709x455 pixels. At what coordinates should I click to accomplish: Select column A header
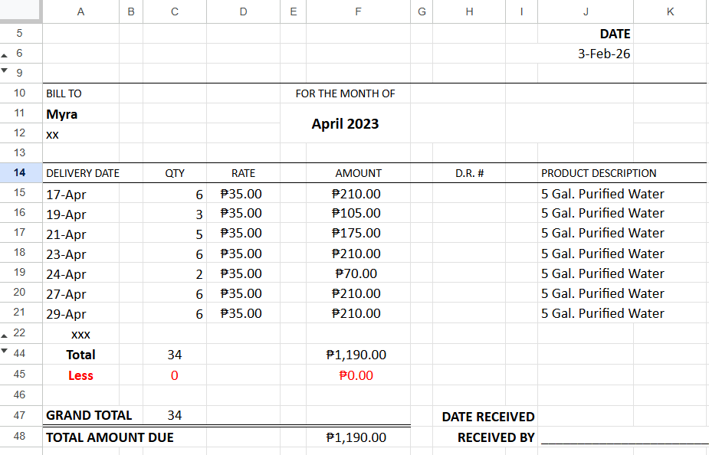click(80, 10)
